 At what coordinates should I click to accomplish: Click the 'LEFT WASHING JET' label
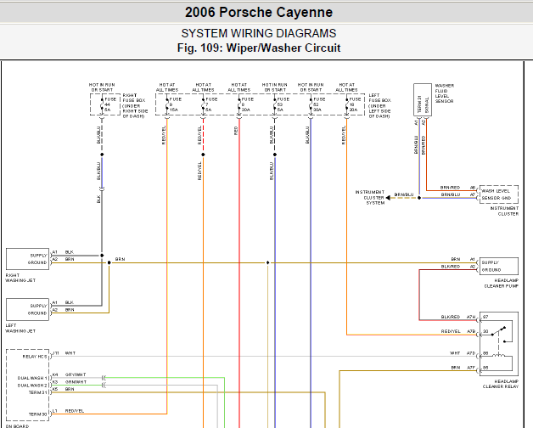(x=20, y=328)
